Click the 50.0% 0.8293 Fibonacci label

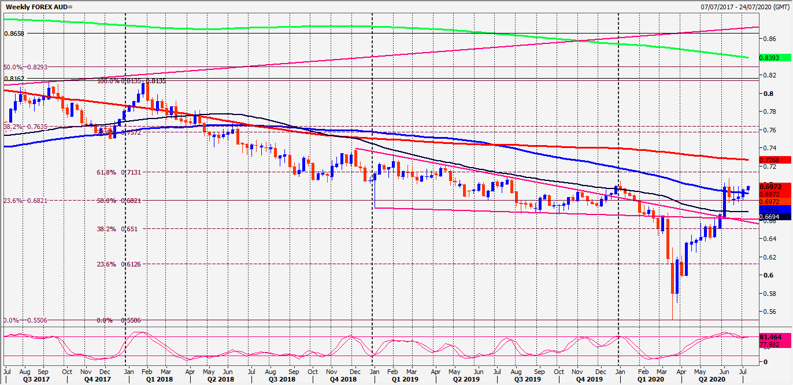(23, 67)
